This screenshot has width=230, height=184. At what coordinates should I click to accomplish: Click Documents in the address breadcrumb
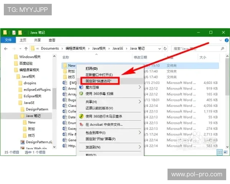tap(50, 48)
